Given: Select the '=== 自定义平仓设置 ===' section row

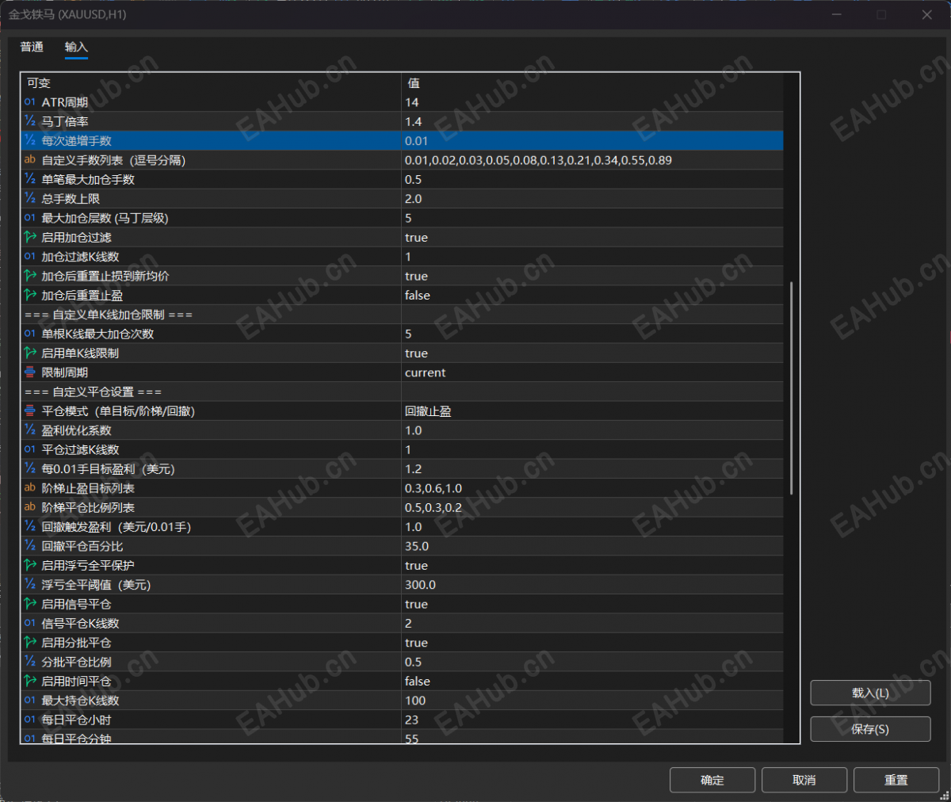Looking at the screenshot, I should click(402, 391).
